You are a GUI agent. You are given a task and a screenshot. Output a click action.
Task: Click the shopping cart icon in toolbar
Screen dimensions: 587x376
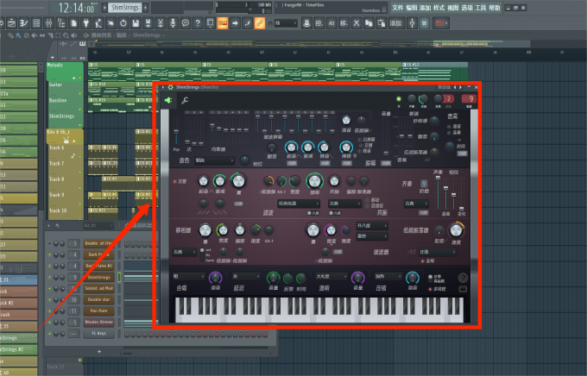coord(424,23)
